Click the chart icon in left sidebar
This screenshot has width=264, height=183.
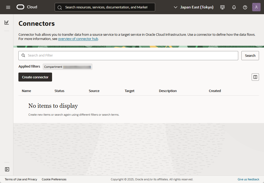point(7,23)
